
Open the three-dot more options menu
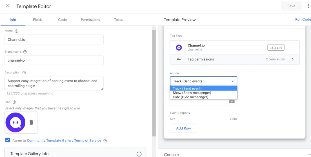308,6
